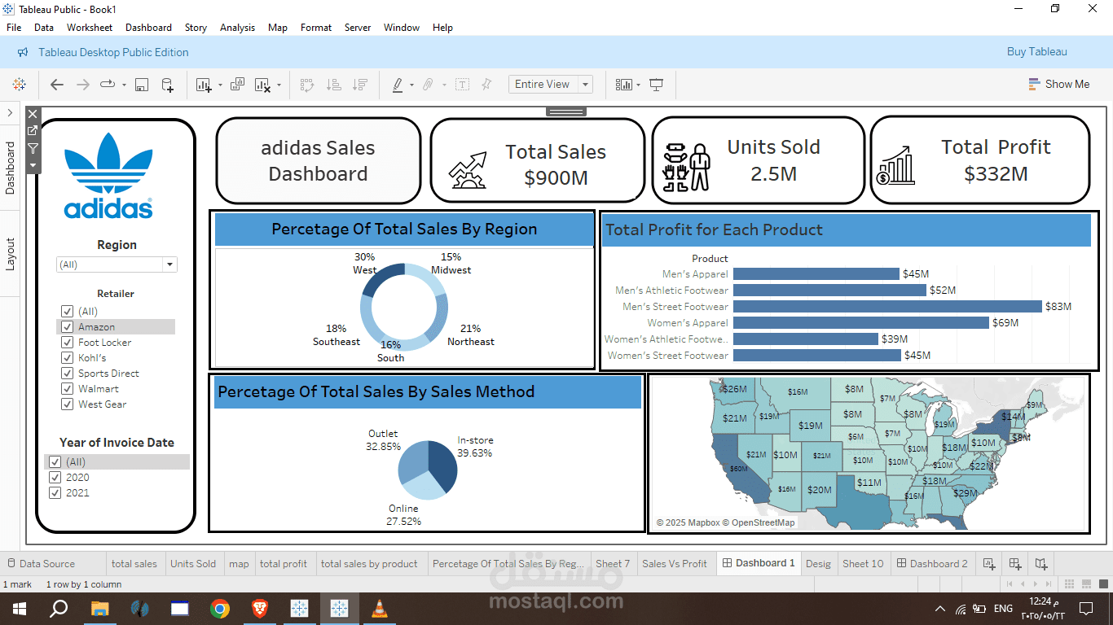Open the Clear Sheet dropdown arrow
Screen dimensions: 1113x625
279,85
